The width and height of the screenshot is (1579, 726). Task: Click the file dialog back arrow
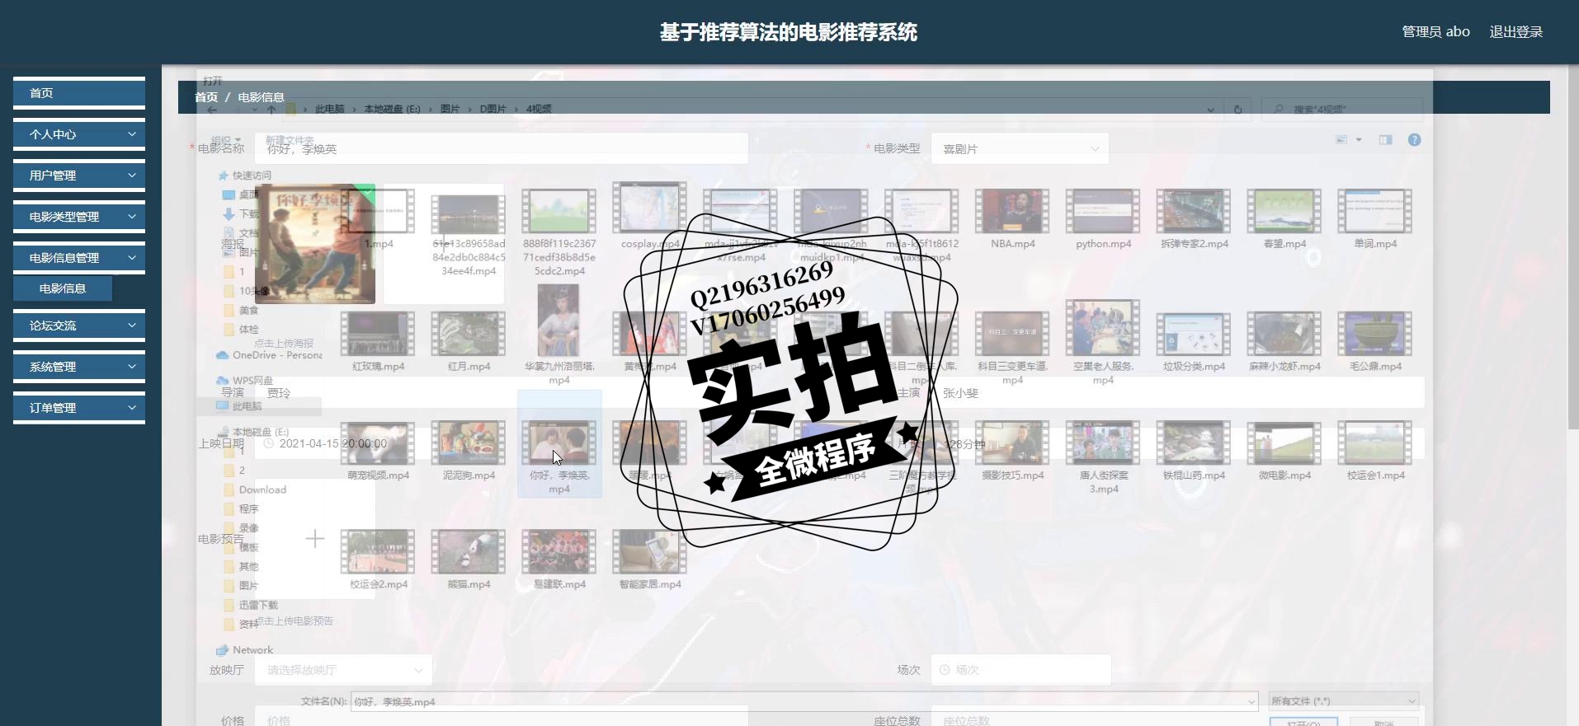213,109
